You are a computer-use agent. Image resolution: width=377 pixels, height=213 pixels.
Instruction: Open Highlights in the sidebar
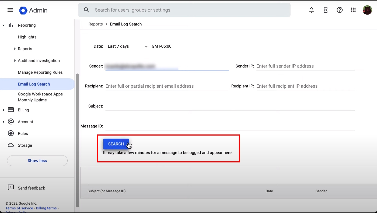tap(27, 37)
